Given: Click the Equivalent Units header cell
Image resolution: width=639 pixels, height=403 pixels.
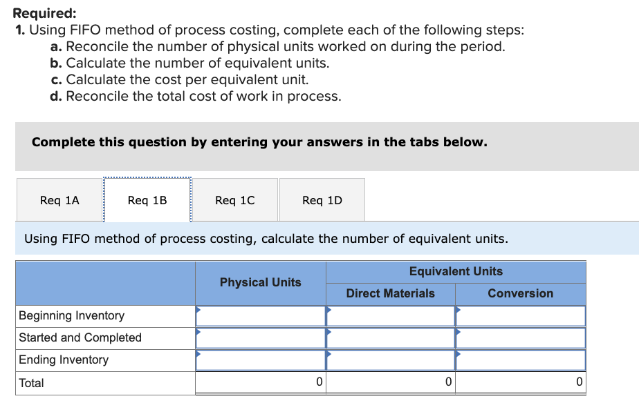Looking at the screenshot, I should tap(455, 271).
